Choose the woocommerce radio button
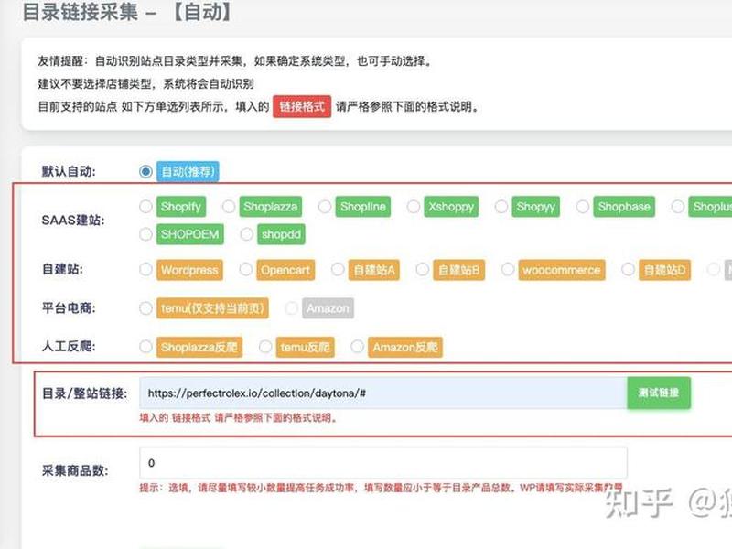The image size is (732, 549). 508,269
